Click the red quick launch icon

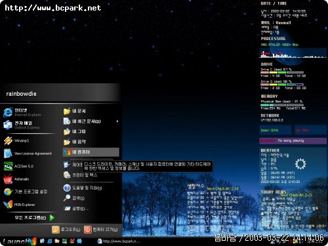click(x=72, y=241)
